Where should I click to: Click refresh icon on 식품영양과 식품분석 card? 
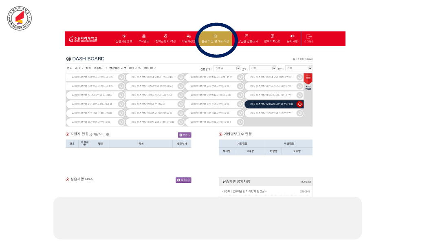point(300,113)
